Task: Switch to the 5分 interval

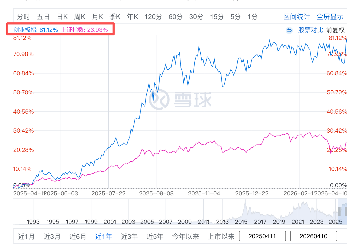Action: click(x=235, y=17)
